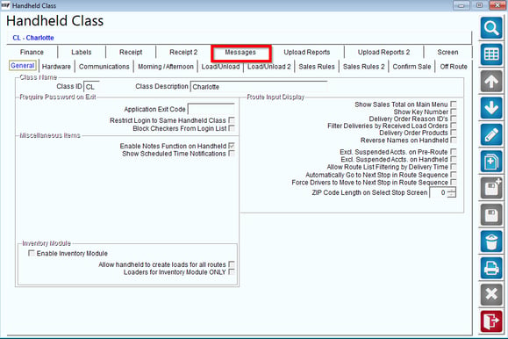Toggle Block Checkers From Login List
The height and width of the screenshot is (339, 508).
(x=232, y=128)
